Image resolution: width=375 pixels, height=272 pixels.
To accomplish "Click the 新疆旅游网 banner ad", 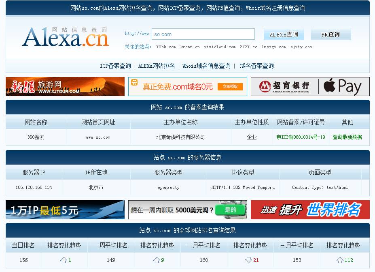I will click(65, 86).
